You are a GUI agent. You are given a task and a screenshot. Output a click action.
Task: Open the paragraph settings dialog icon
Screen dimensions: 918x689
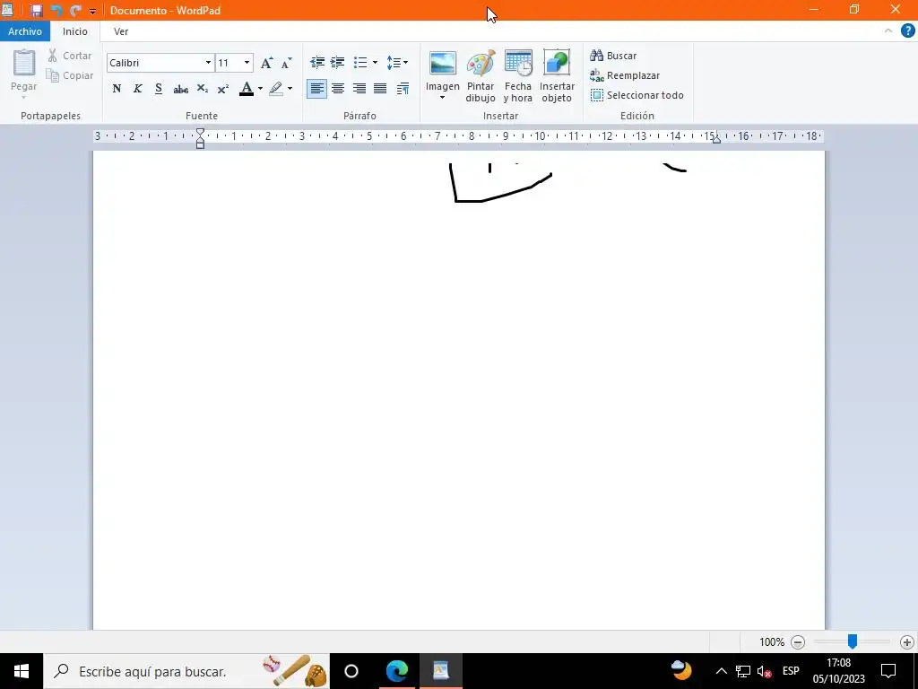(403, 89)
